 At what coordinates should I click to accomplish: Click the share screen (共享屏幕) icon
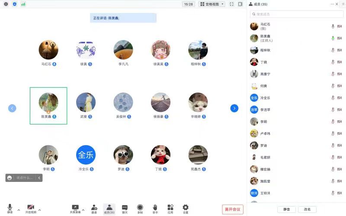pyautogui.click(x=75, y=208)
